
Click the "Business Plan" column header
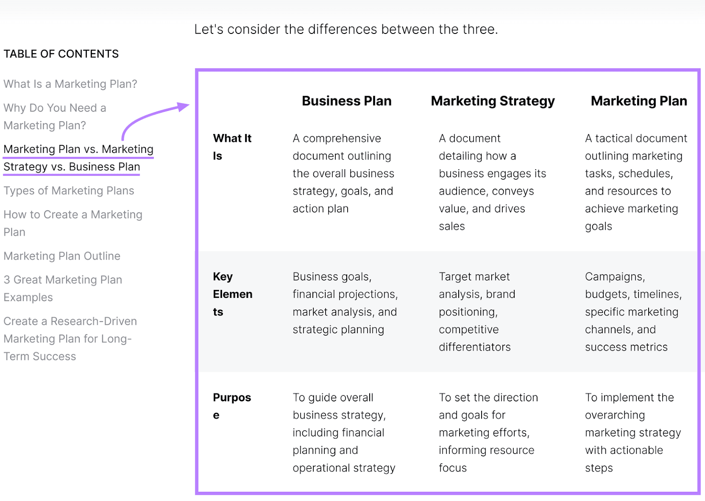tap(346, 100)
